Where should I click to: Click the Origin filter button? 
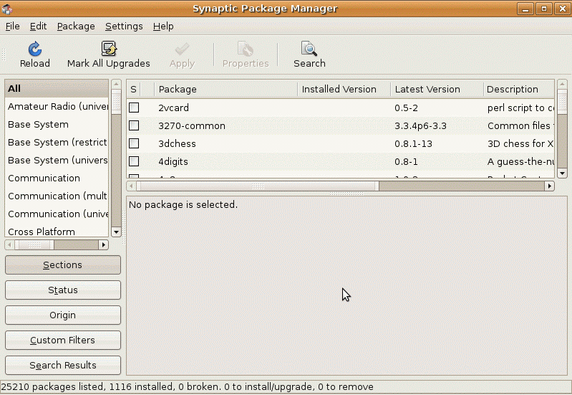(63, 315)
